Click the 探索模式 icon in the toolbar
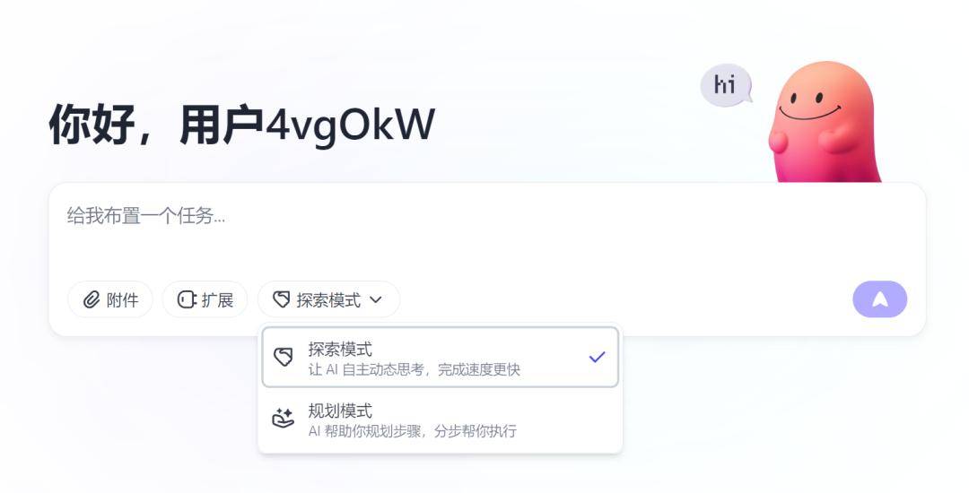This screenshot has height=493, width=969. (282, 300)
